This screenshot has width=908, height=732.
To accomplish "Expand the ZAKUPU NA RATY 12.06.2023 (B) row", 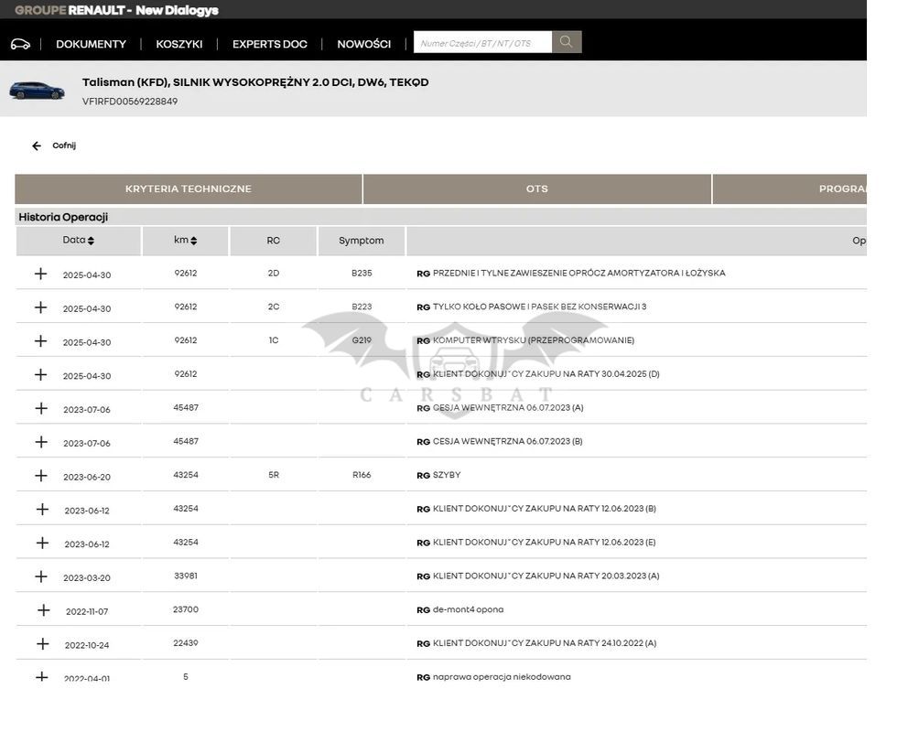I will point(42,510).
